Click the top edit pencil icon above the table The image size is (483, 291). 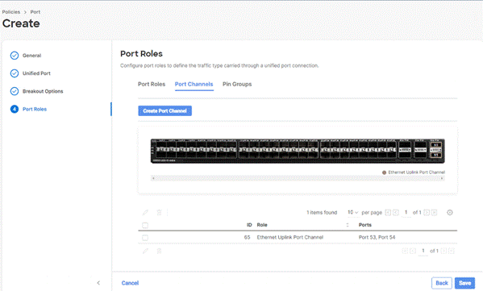click(145, 213)
